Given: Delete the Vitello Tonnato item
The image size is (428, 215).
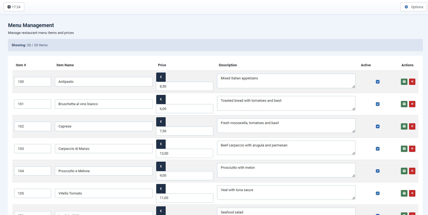Looking at the screenshot, I should click(412, 193).
